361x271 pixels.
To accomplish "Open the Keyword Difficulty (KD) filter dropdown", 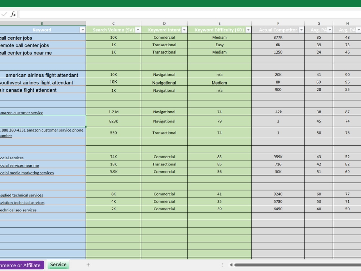I will tap(248, 30).
